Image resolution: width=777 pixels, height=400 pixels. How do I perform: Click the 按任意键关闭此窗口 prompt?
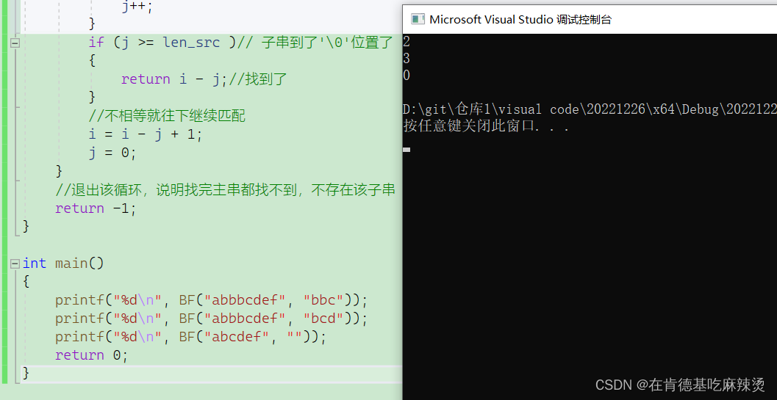(x=486, y=126)
